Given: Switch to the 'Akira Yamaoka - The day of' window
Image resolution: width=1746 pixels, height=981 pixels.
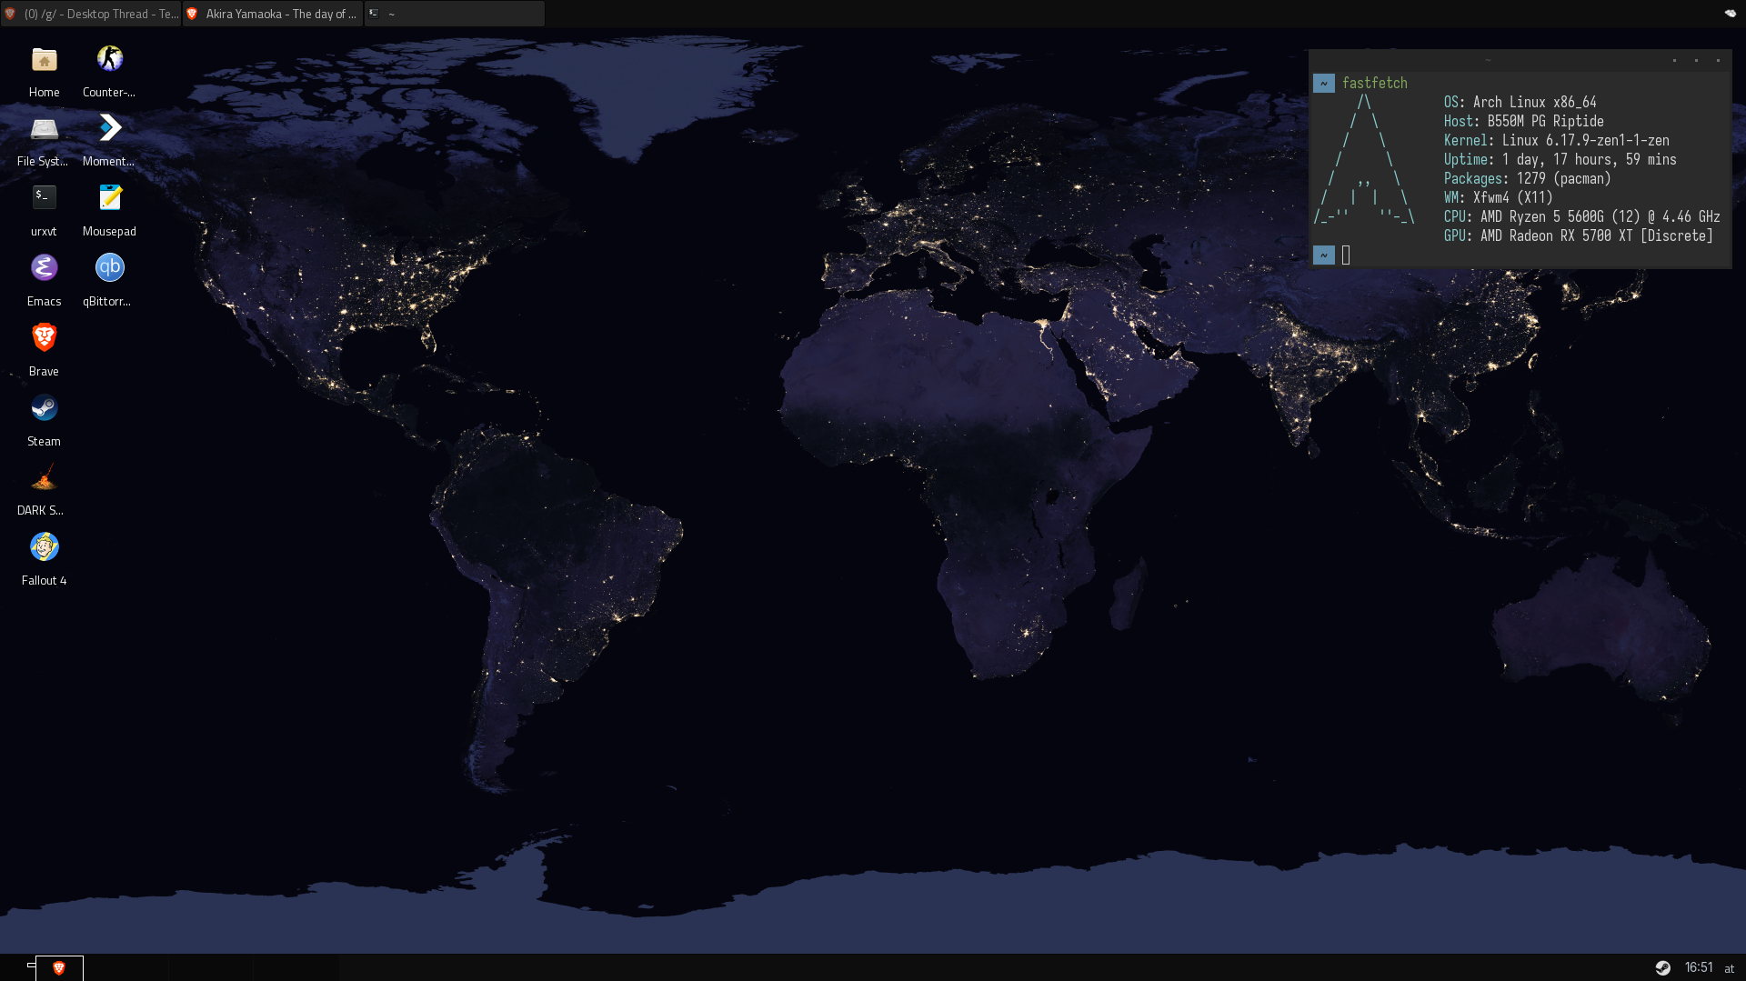Looking at the screenshot, I should [273, 14].
